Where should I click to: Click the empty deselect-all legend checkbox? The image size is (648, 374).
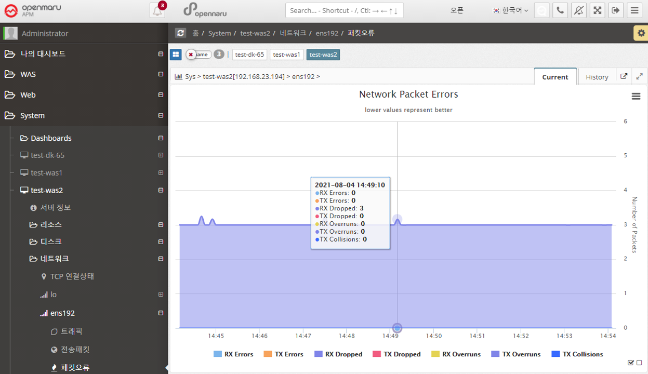639,363
